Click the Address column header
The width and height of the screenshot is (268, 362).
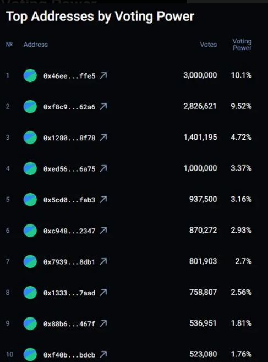coord(36,45)
